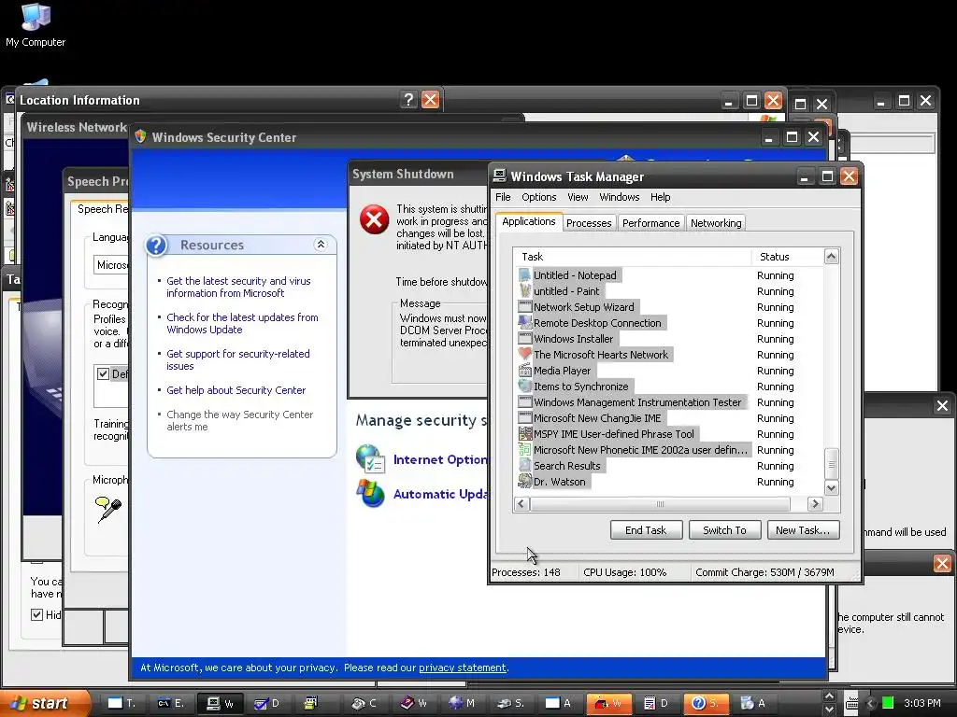Open the File menu in Task Manager

coord(503,197)
